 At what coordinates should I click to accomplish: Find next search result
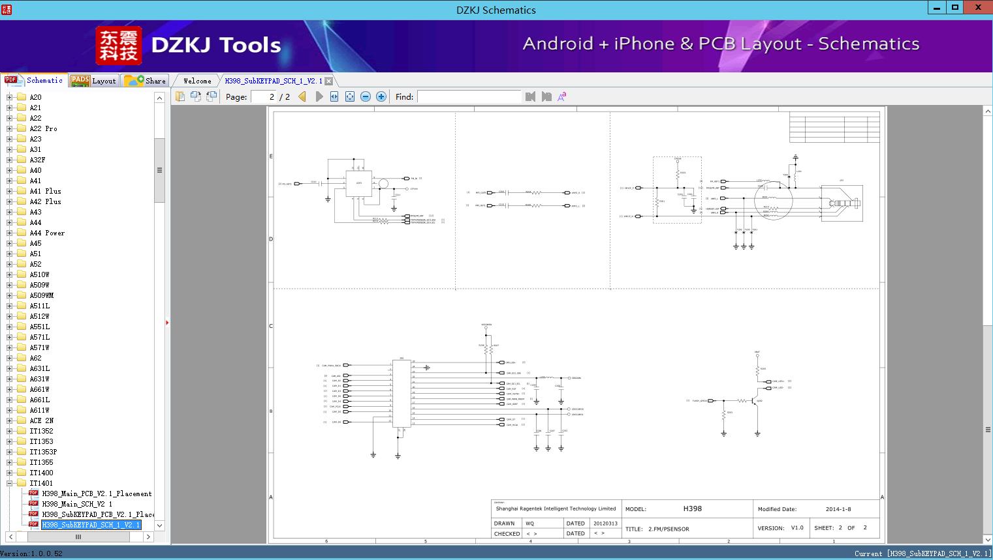(546, 96)
